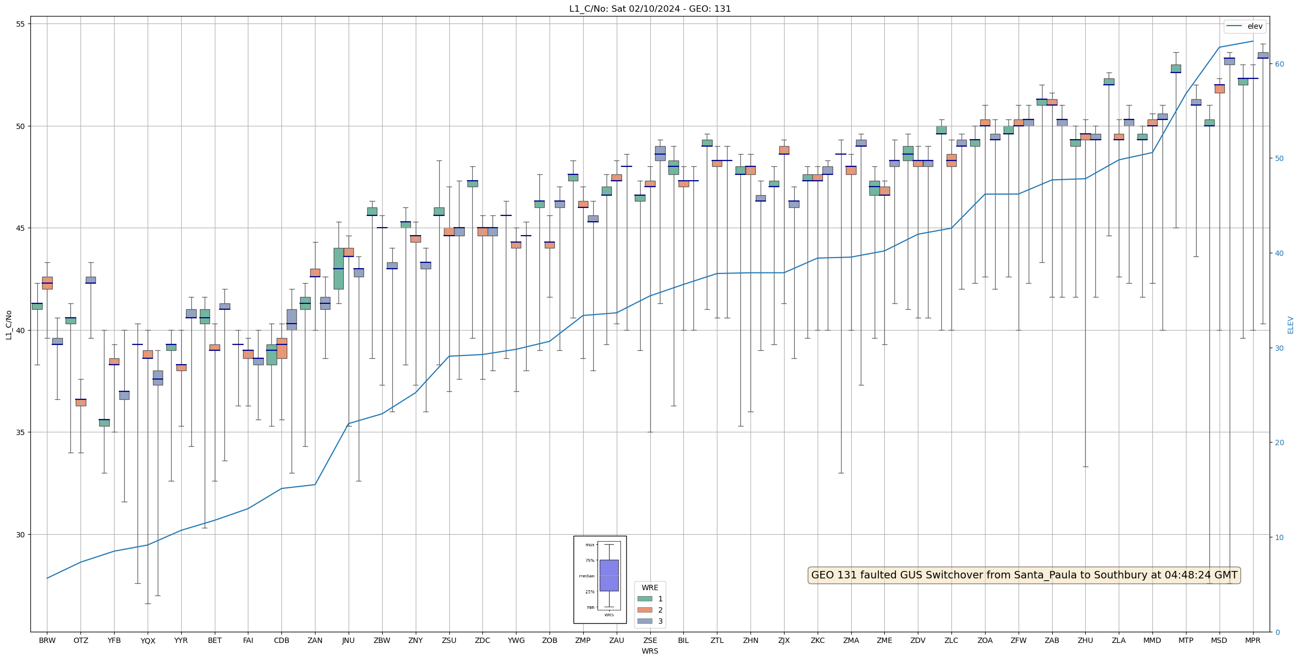Click the chart title L1_C/No Sat 02/10/2024

pyautogui.click(x=650, y=9)
